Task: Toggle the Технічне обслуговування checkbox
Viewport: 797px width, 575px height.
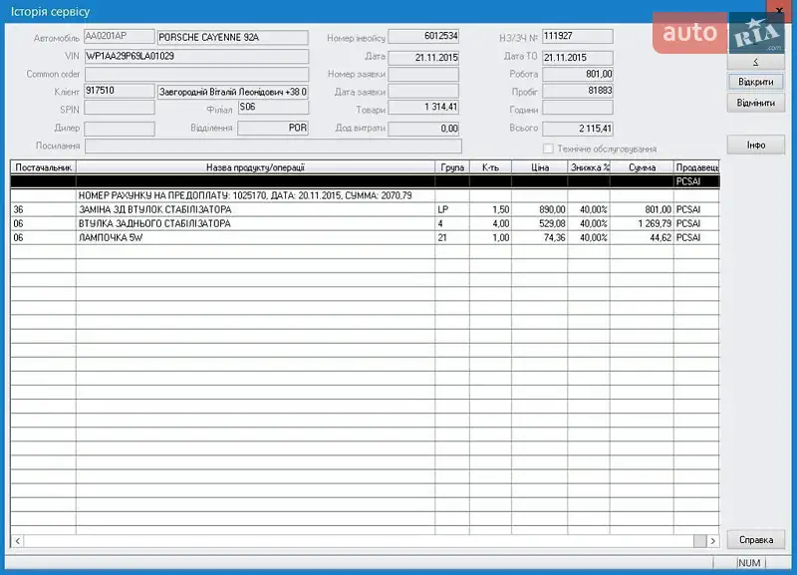Action: click(x=549, y=148)
